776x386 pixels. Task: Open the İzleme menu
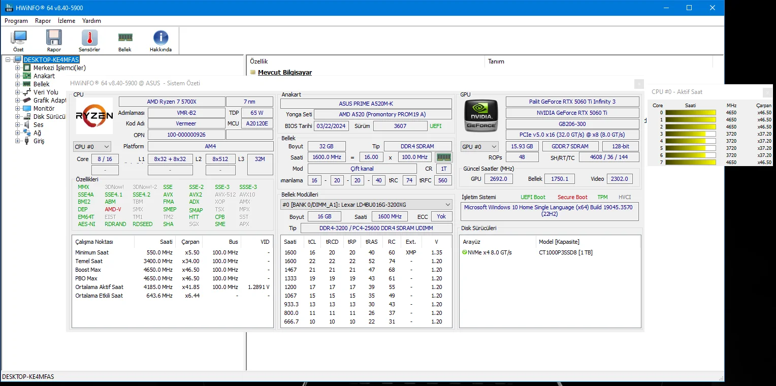click(x=67, y=21)
